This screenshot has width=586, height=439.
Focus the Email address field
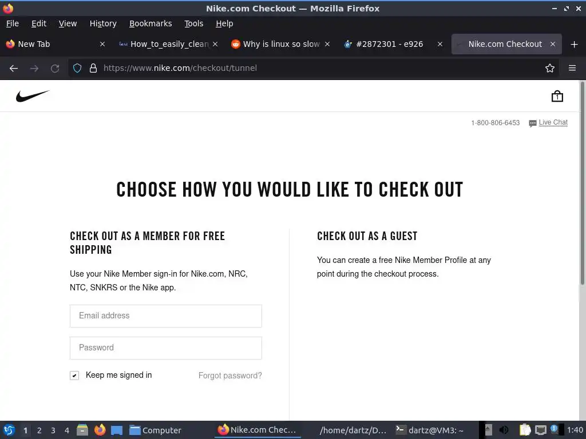click(x=166, y=316)
